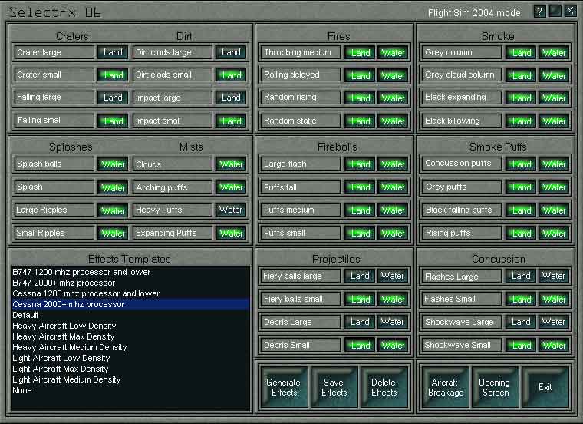Go to the Opening Screen
The image size is (583, 424).
tap(496, 387)
